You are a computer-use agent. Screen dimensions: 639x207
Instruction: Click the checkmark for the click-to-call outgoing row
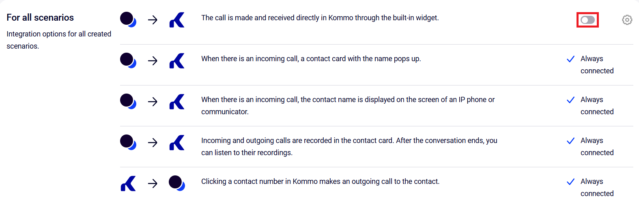tap(570, 182)
